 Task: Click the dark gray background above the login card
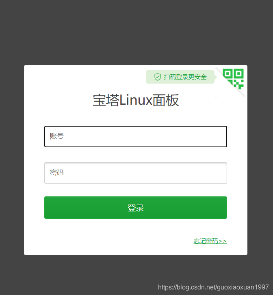pyautogui.click(x=136, y=32)
